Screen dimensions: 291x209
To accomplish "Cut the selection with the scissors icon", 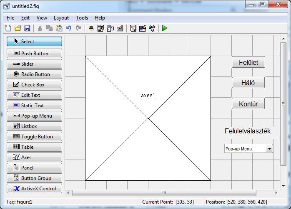I will coord(40,28).
